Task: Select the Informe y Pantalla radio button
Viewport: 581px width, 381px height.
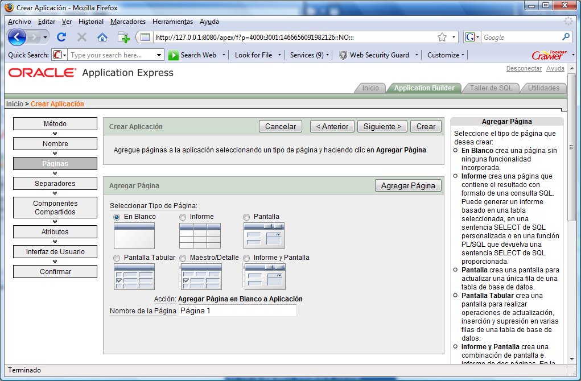Action: point(246,258)
